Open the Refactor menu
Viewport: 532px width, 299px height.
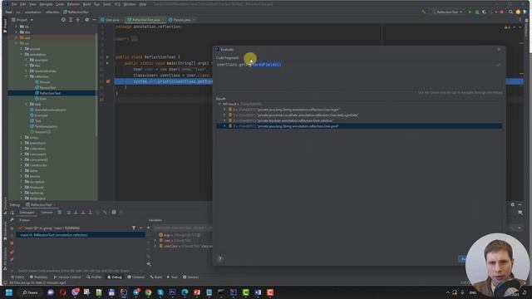click(x=73, y=4)
